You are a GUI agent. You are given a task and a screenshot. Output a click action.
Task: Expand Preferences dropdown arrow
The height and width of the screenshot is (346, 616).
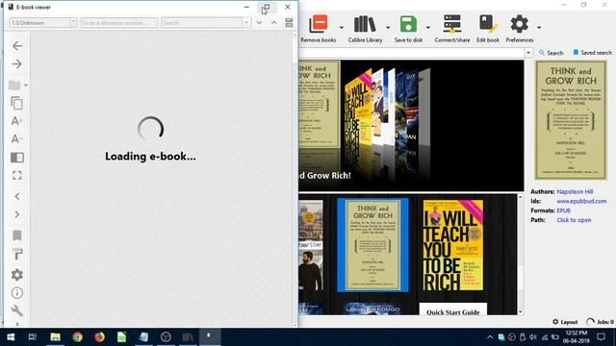pyautogui.click(x=539, y=28)
